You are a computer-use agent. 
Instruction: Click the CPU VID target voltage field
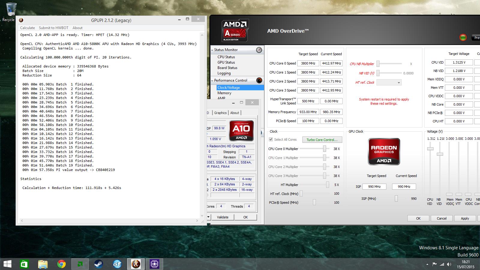coord(459,62)
